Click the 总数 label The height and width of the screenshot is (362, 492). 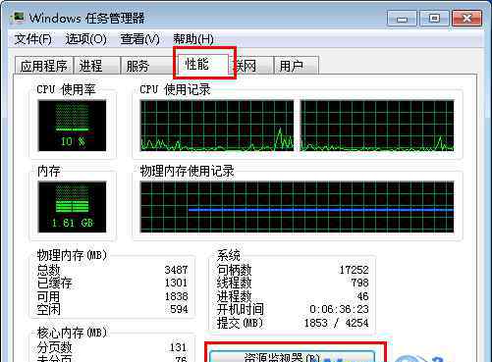click(48, 270)
